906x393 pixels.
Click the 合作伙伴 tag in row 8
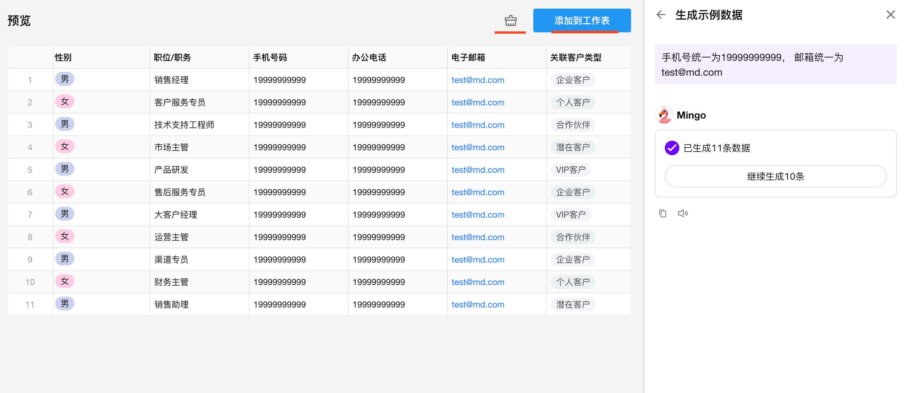coord(573,237)
